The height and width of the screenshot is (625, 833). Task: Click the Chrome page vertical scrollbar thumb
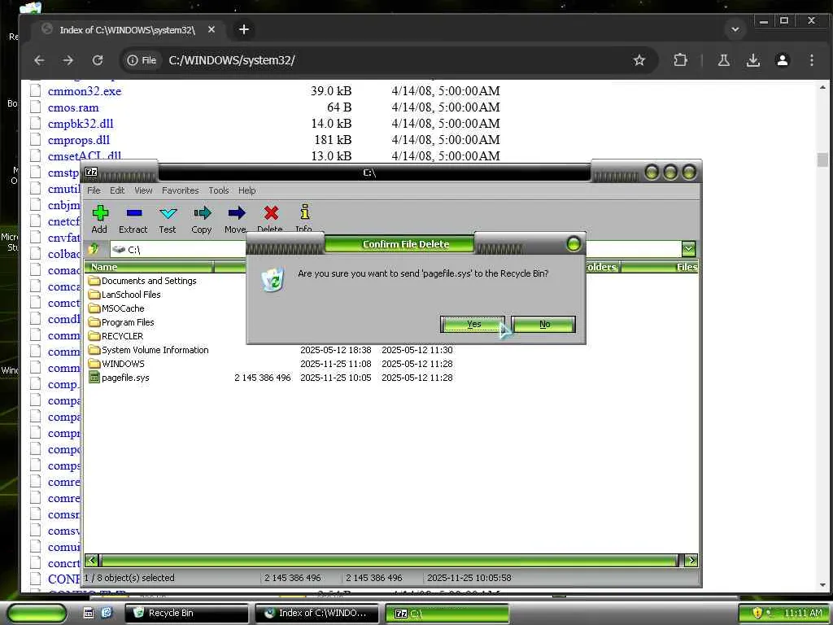pyautogui.click(x=822, y=160)
